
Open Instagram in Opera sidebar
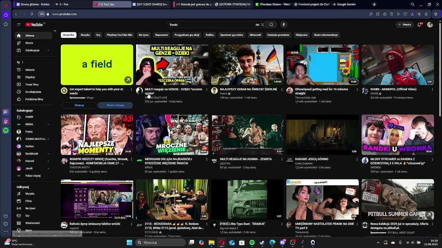(x=6, y=121)
